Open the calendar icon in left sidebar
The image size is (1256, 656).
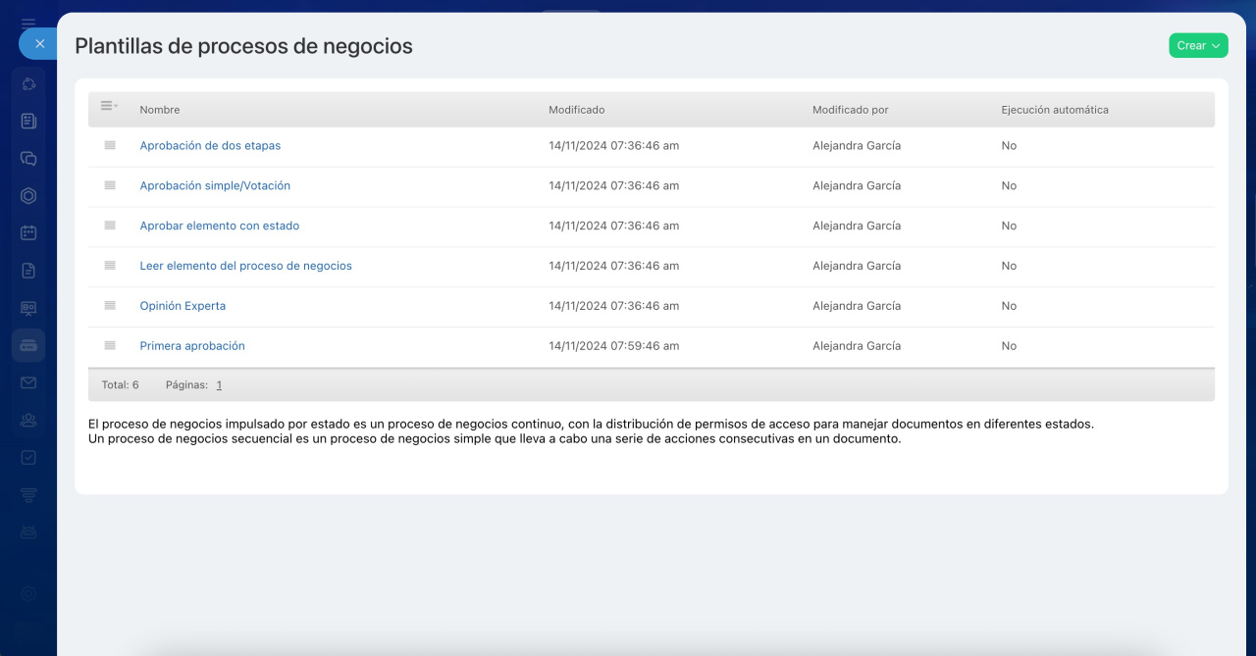pos(28,233)
